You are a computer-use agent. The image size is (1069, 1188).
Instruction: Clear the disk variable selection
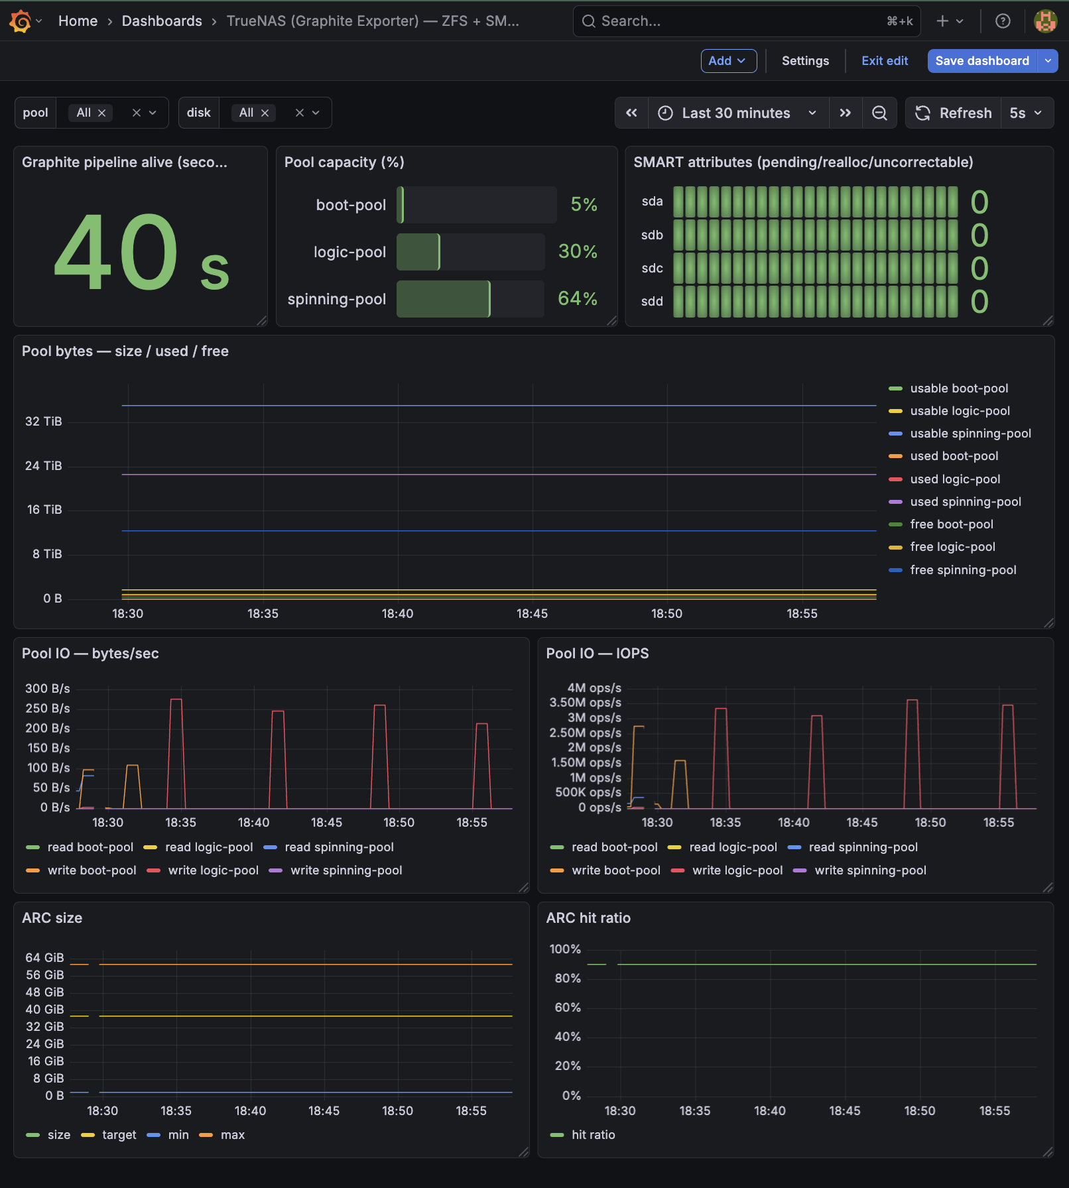[x=300, y=113]
